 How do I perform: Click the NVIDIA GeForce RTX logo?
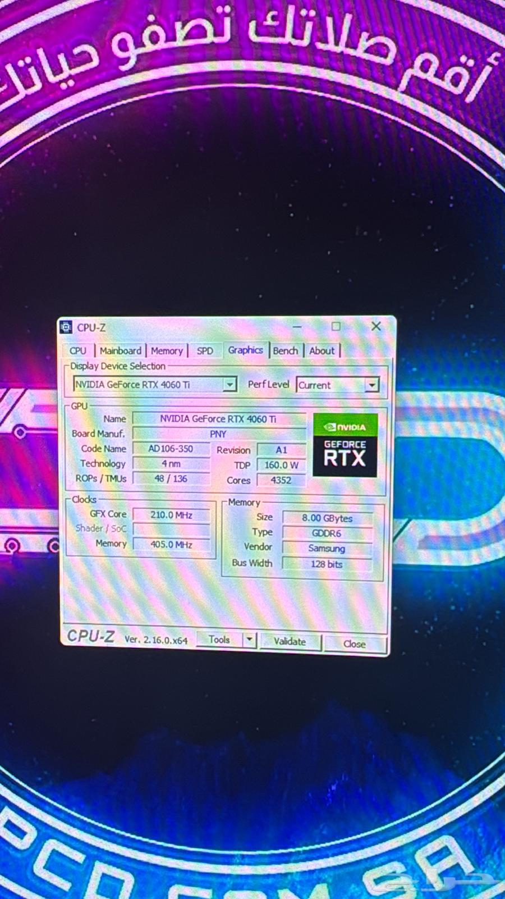pyautogui.click(x=345, y=445)
